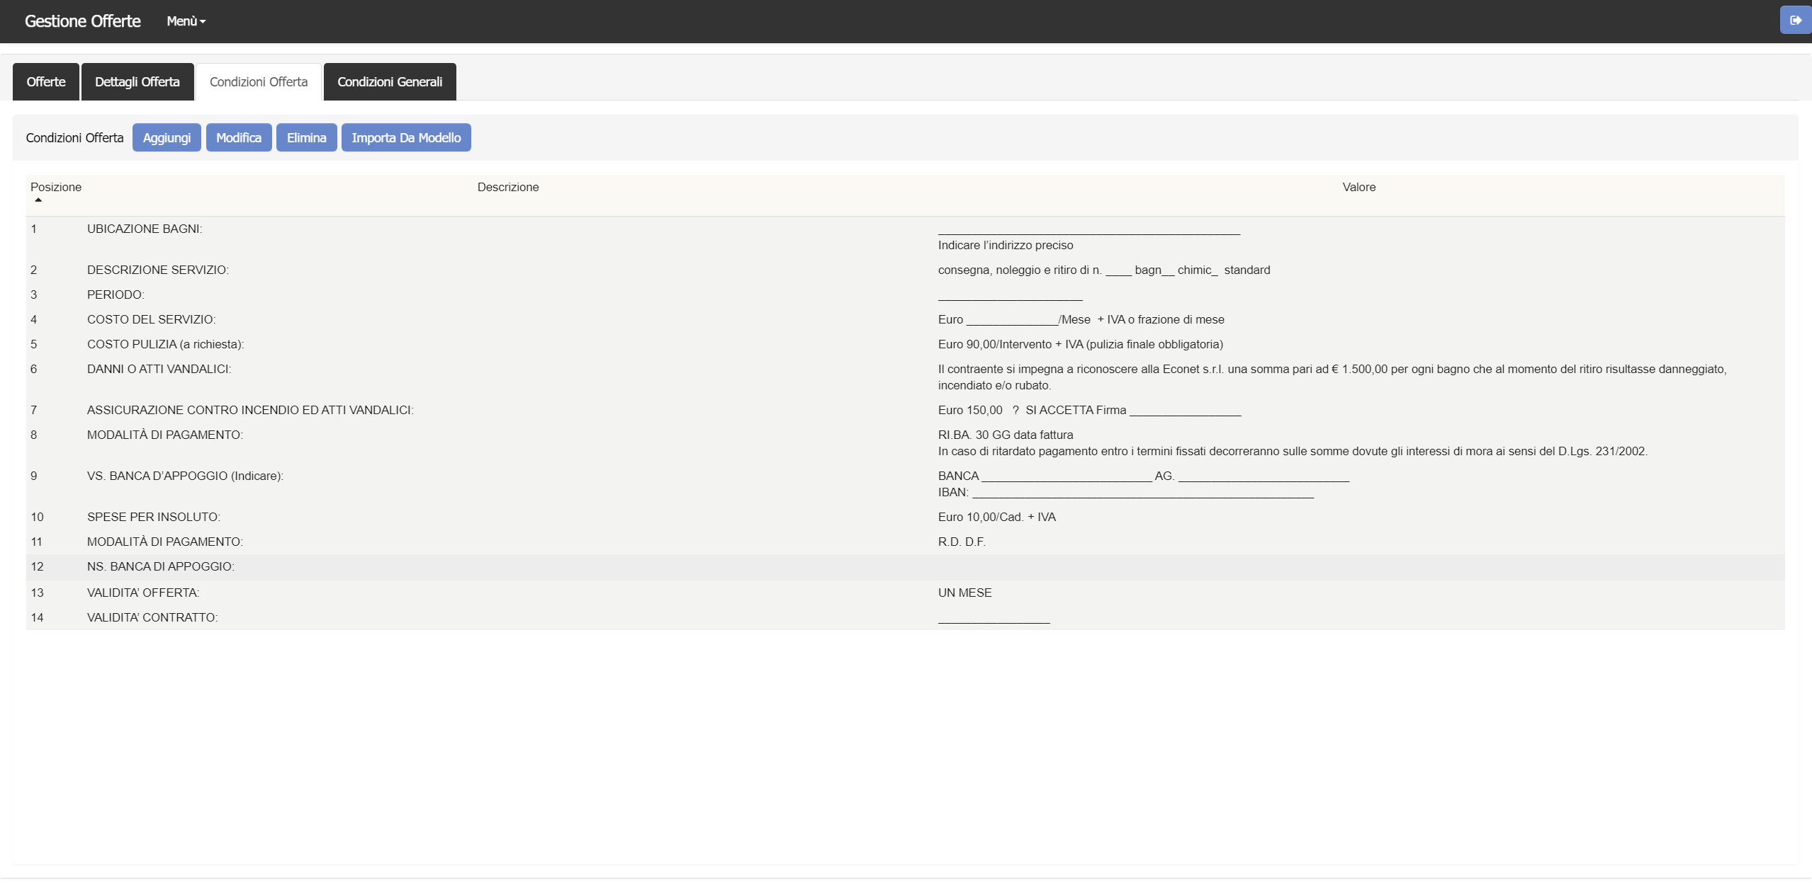
Task: Click the Gestione Offerte brand link
Action: point(83,21)
